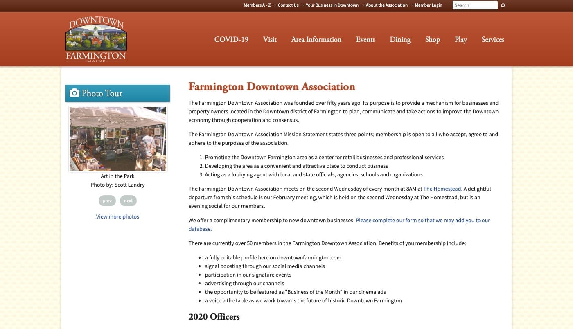Open Member Login at the top
This screenshot has height=329, width=573.
click(428, 5)
